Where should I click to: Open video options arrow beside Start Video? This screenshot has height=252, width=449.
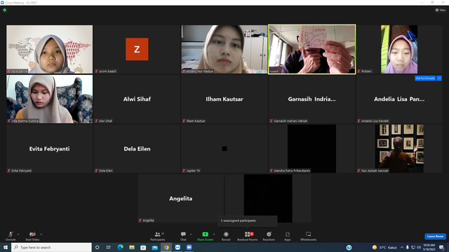pyautogui.click(x=41, y=234)
